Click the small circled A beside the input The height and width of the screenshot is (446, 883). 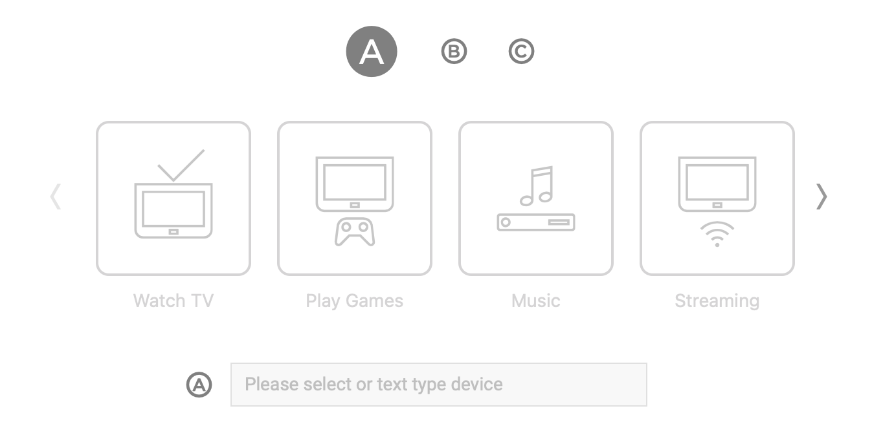click(199, 385)
